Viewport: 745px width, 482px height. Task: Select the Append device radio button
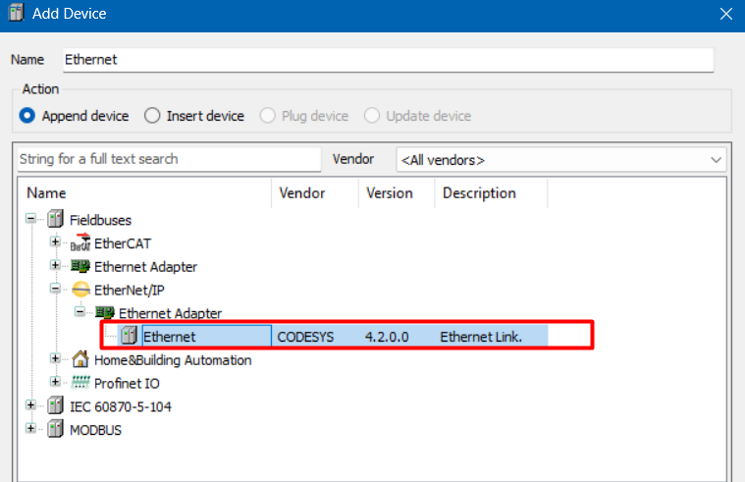(28, 116)
